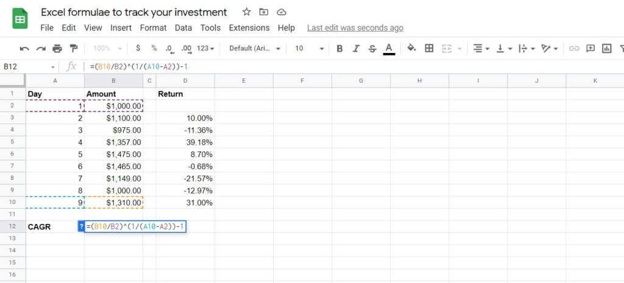Expand the font size dropdown
Viewport: 624px width, 283px height.
pyautogui.click(x=310, y=49)
